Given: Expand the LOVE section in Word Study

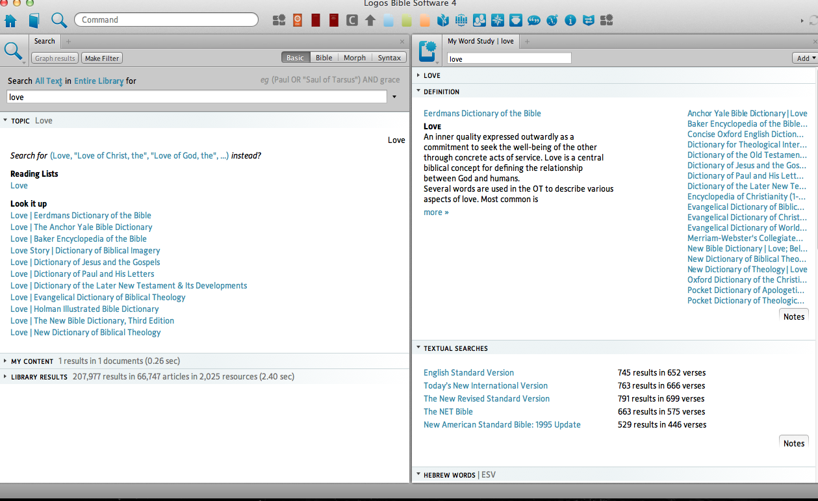Looking at the screenshot, I should click(x=418, y=75).
